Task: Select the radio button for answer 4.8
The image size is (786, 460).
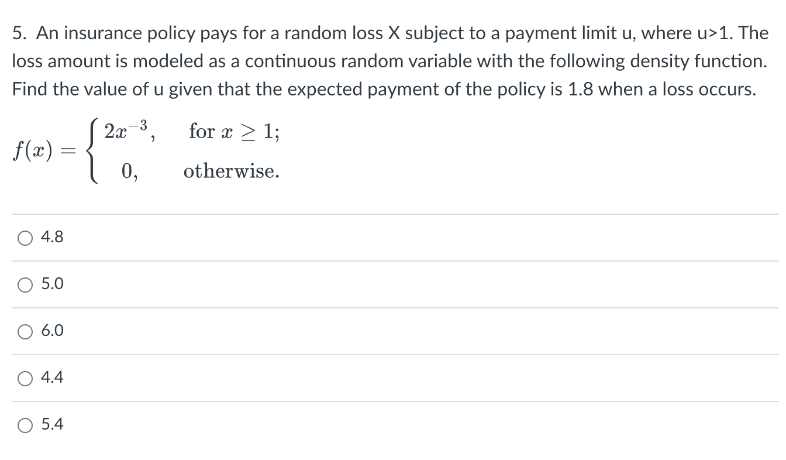Action: pyautogui.click(x=25, y=237)
